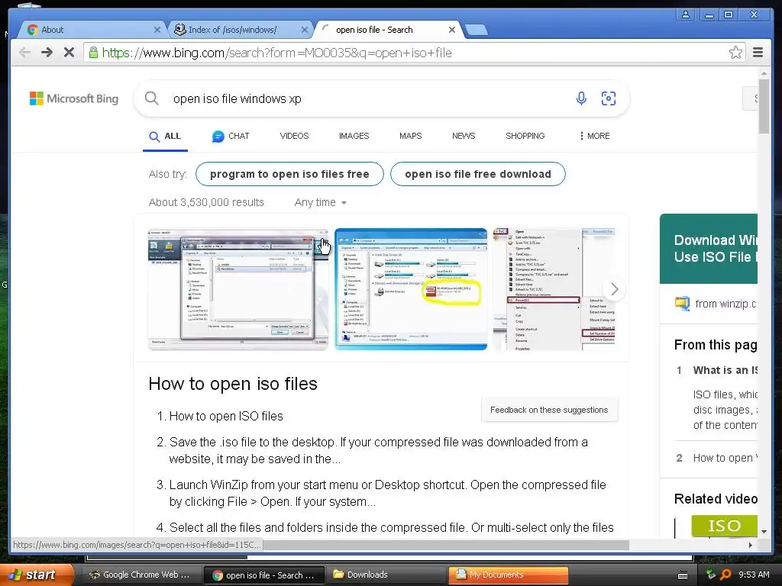Open the context menu screenshot thumbnail

pos(554,289)
